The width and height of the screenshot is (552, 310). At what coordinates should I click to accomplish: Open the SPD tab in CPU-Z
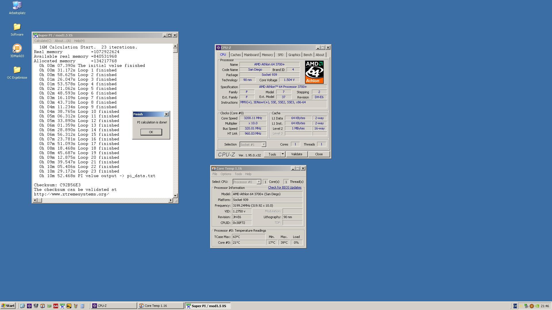[281, 55]
